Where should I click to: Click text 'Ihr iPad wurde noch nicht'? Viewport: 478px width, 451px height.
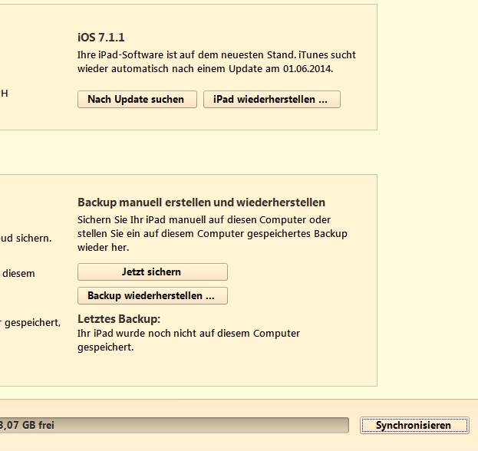click(137, 334)
